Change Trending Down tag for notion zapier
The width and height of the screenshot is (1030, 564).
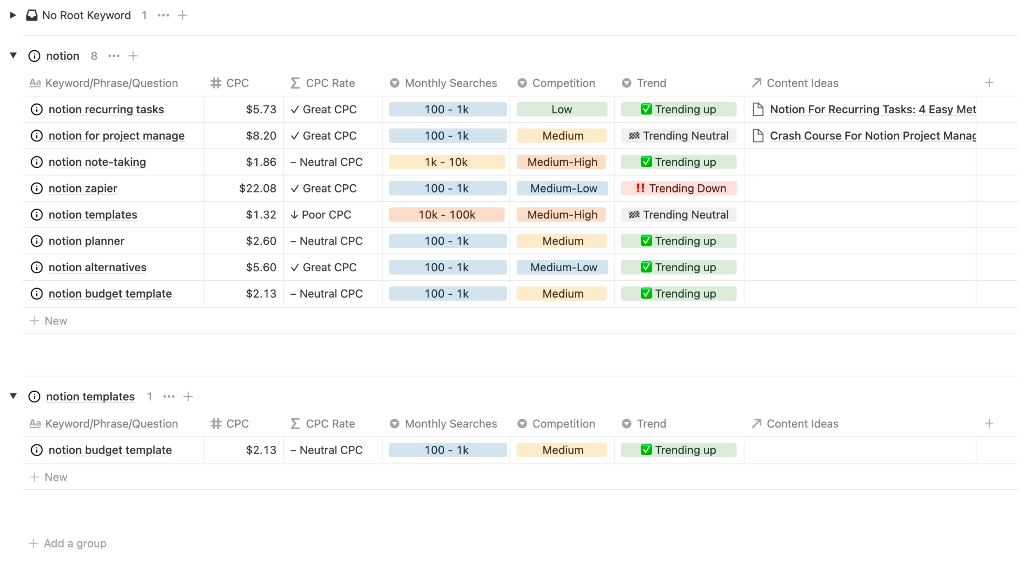pyautogui.click(x=679, y=188)
